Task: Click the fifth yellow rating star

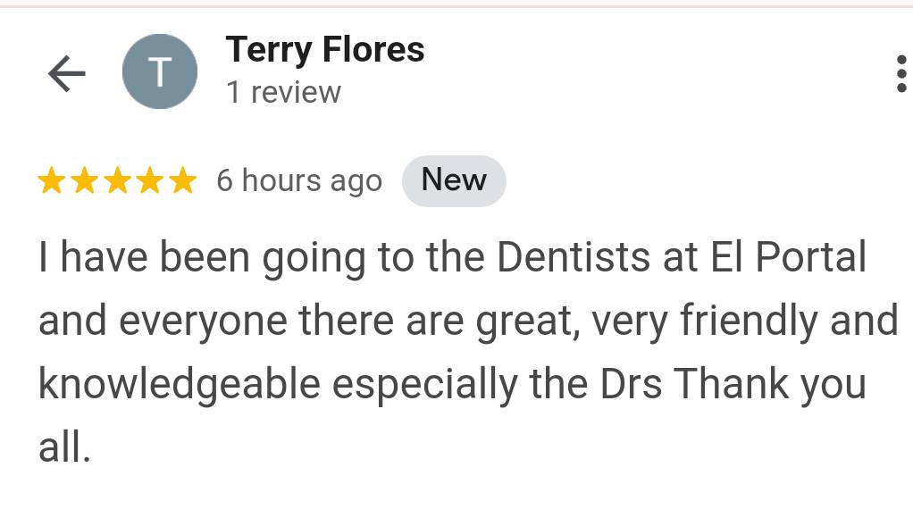Action: point(183,180)
